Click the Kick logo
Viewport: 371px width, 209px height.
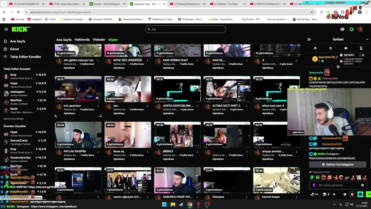[21, 29]
